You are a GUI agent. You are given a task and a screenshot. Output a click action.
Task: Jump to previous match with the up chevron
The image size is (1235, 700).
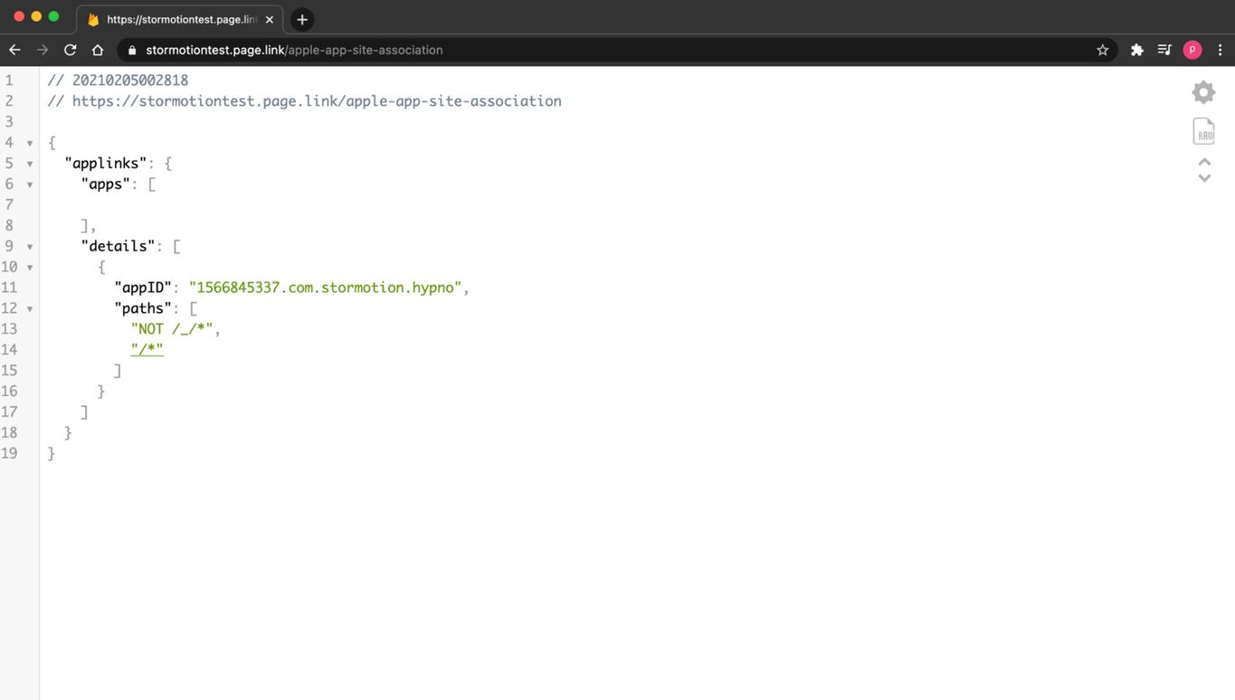click(x=1203, y=164)
